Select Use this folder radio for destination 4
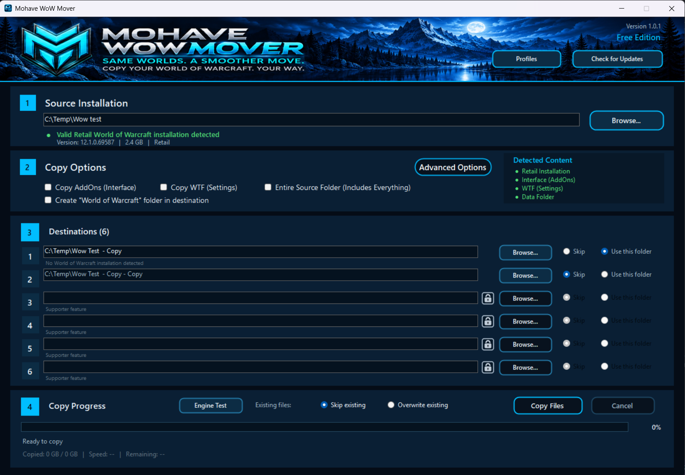 (x=605, y=321)
